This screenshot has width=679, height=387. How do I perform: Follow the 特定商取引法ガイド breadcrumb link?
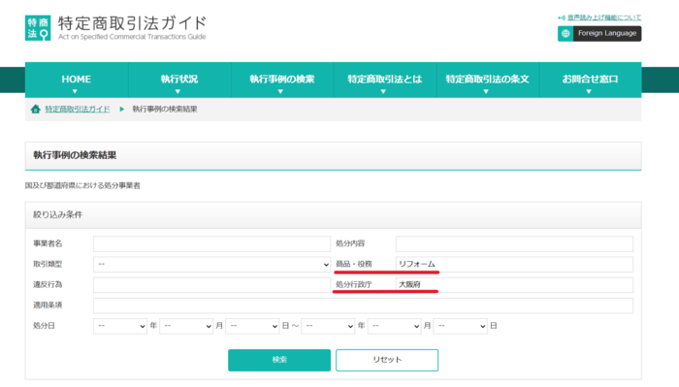tap(78, 109)
